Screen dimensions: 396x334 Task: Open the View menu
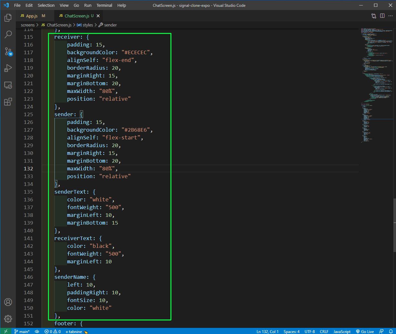coord(64,5)
